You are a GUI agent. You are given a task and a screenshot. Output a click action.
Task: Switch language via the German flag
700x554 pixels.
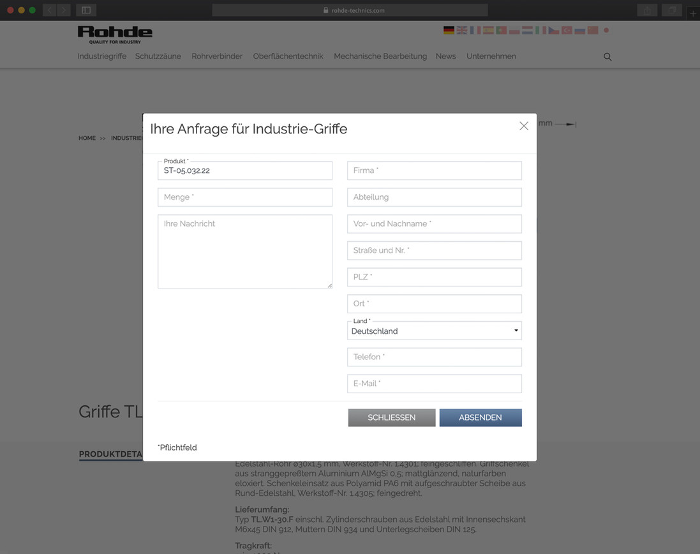pos(449,30)
